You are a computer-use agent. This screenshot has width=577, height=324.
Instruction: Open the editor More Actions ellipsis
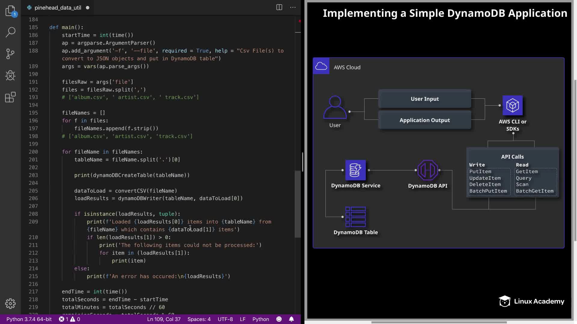pos(293,7)
